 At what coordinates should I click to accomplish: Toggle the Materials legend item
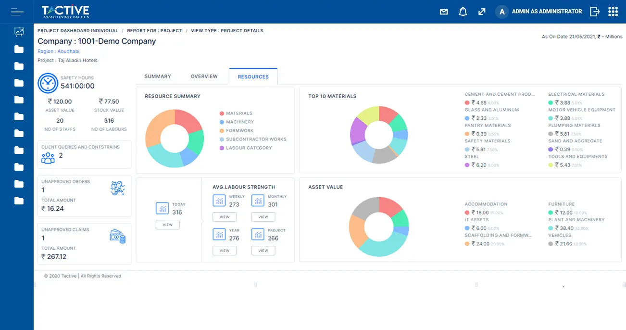(239, 114)
